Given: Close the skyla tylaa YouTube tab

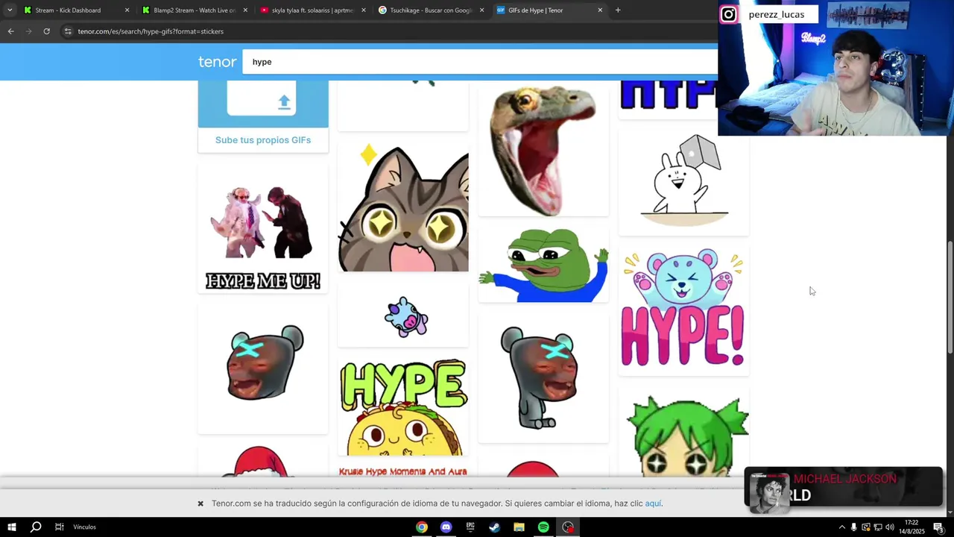Looking at the screenshot, I should click(364, 10).
